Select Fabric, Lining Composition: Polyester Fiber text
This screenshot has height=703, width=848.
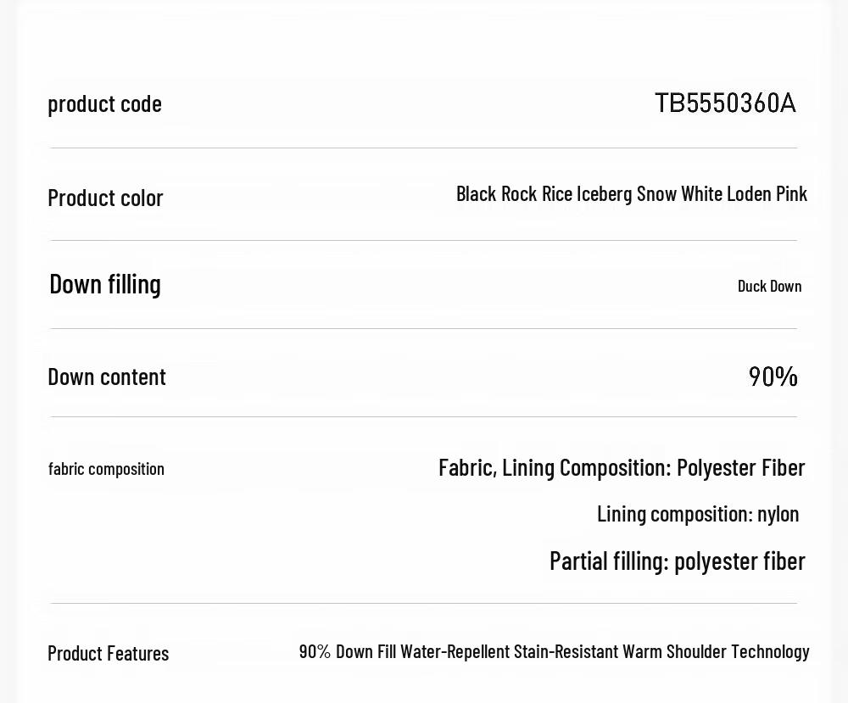coord(622,468)
